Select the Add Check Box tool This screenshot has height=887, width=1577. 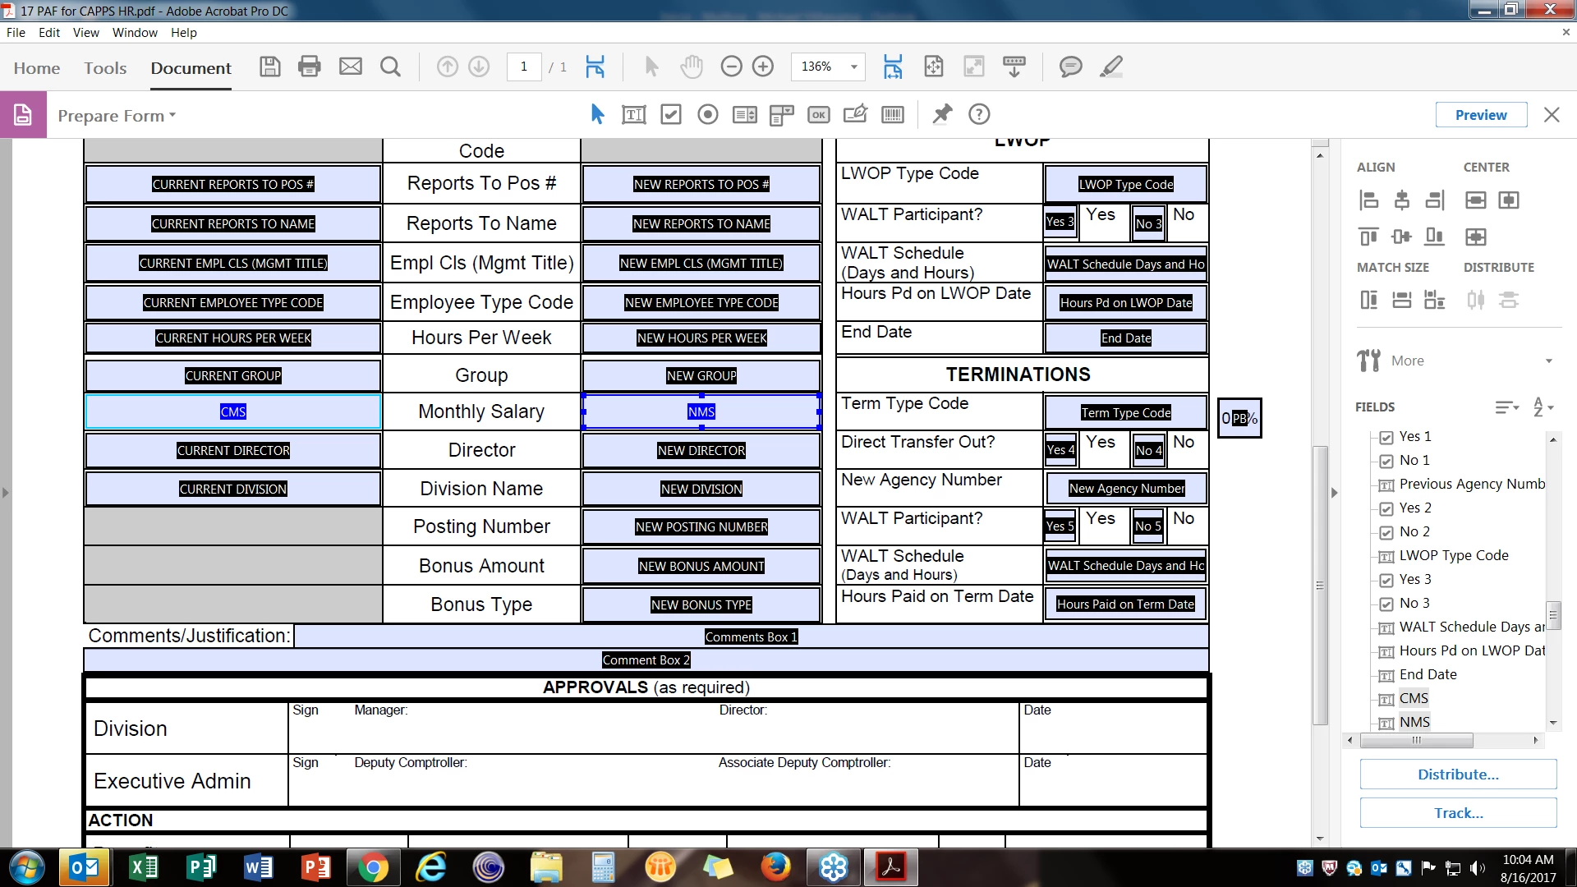[671, 115]
